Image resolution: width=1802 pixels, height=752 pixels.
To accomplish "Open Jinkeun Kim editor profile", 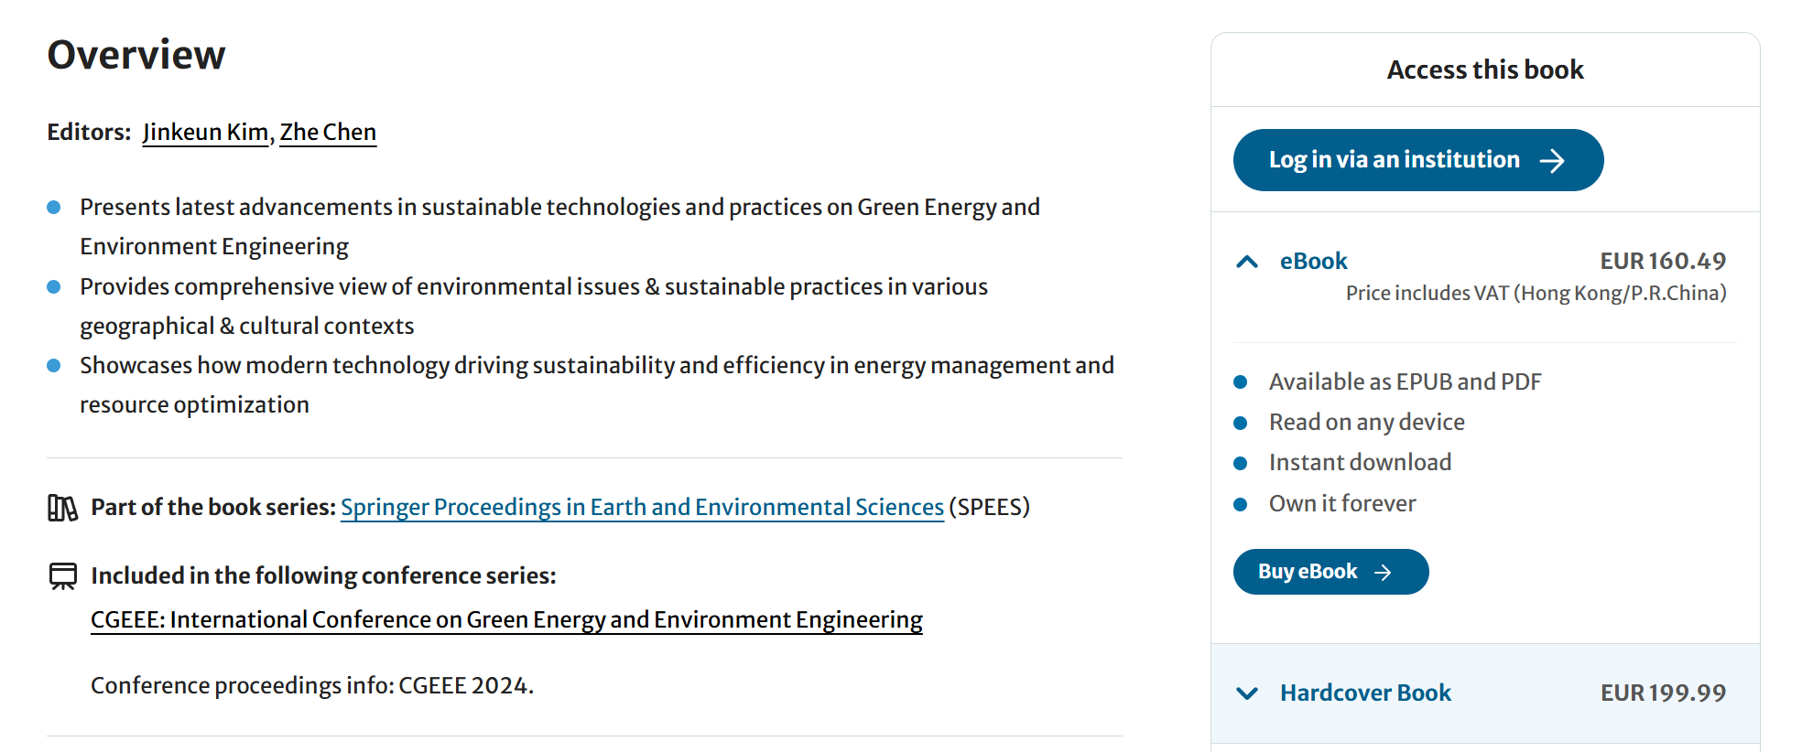I will [x=205, y=133].
